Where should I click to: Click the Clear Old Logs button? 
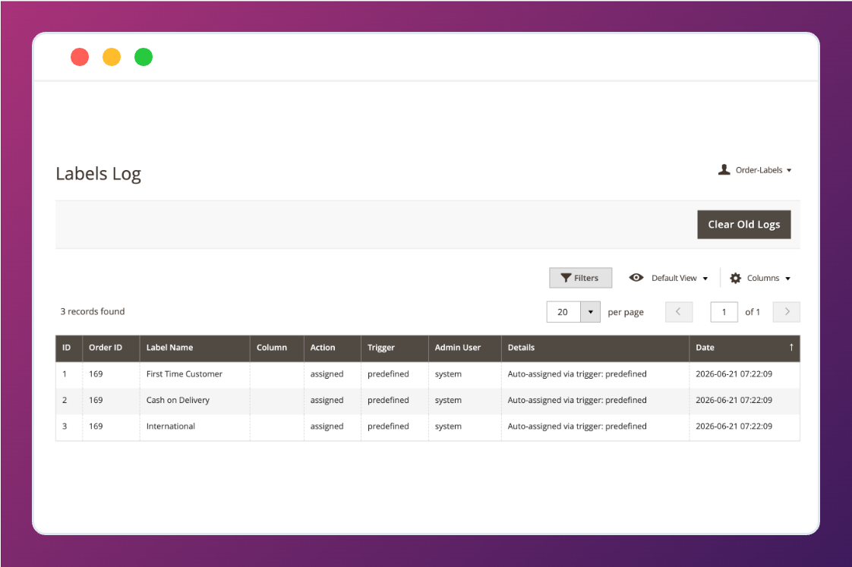coord(743,225)
